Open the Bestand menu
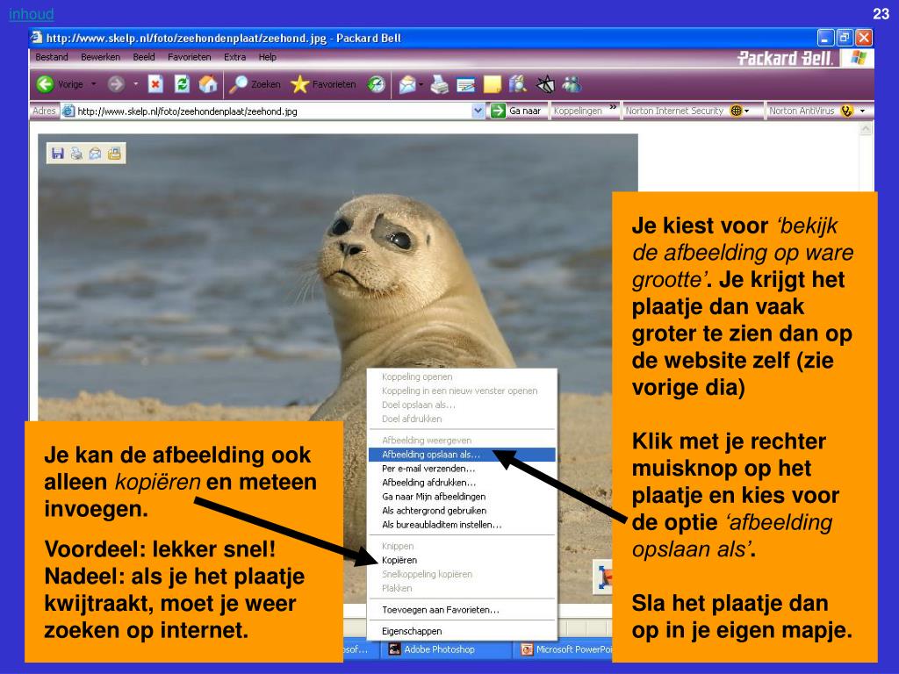The height and width of the screenshot is (674, 899). (x=52, y=57)
